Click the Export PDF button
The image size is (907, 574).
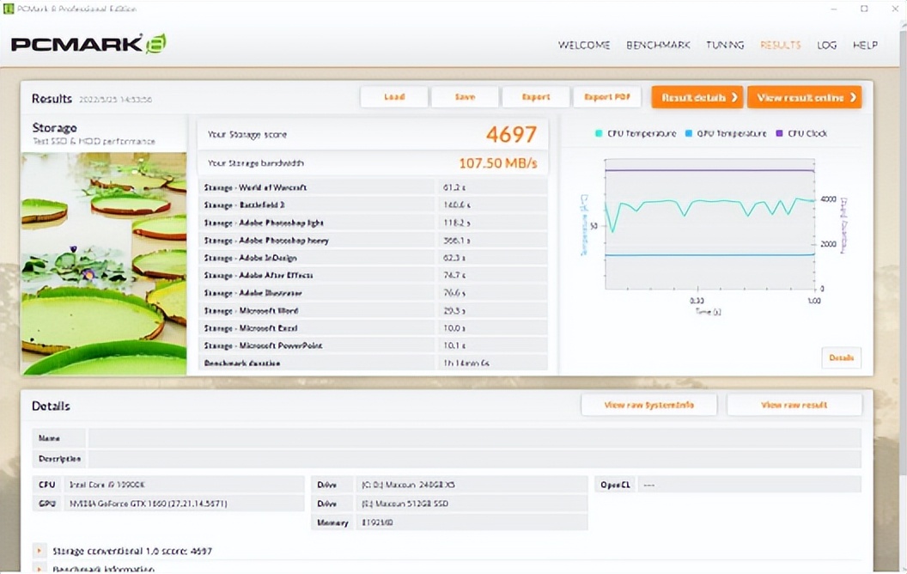606,97
